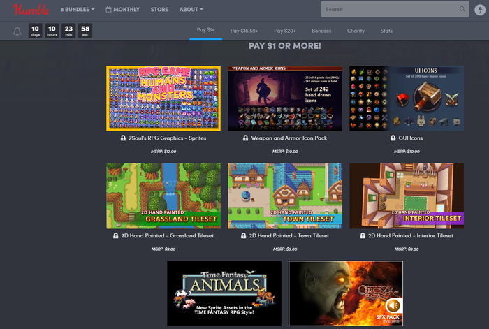489x329 pixels.
Task: Select the Town Tileset thumbnail
Action: 285,196
